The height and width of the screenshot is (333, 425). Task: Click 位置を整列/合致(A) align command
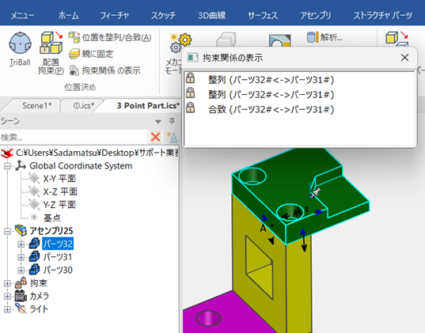pyautogui.click(x=110, y=37)
